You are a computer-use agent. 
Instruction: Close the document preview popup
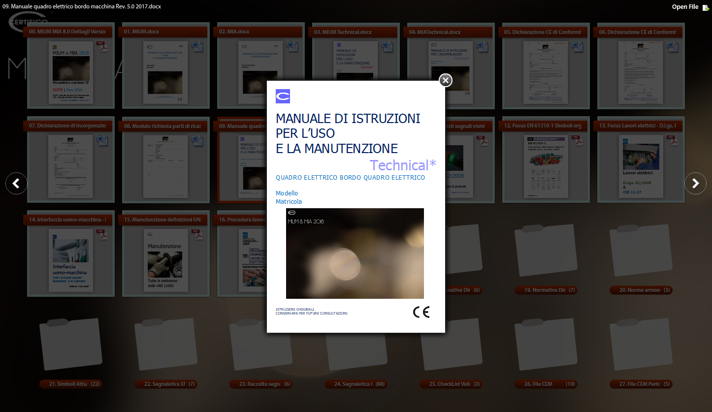445,80
